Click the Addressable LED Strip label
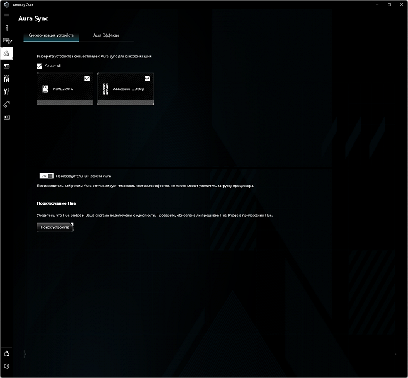The width and height of the screenshot is (408, 378). click(x=128, y=89)
